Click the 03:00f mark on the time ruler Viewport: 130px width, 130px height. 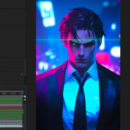(4, 93)
